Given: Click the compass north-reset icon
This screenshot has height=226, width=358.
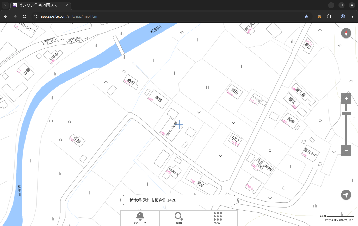Looking at the screenshot, I should (x=346, y=33).
